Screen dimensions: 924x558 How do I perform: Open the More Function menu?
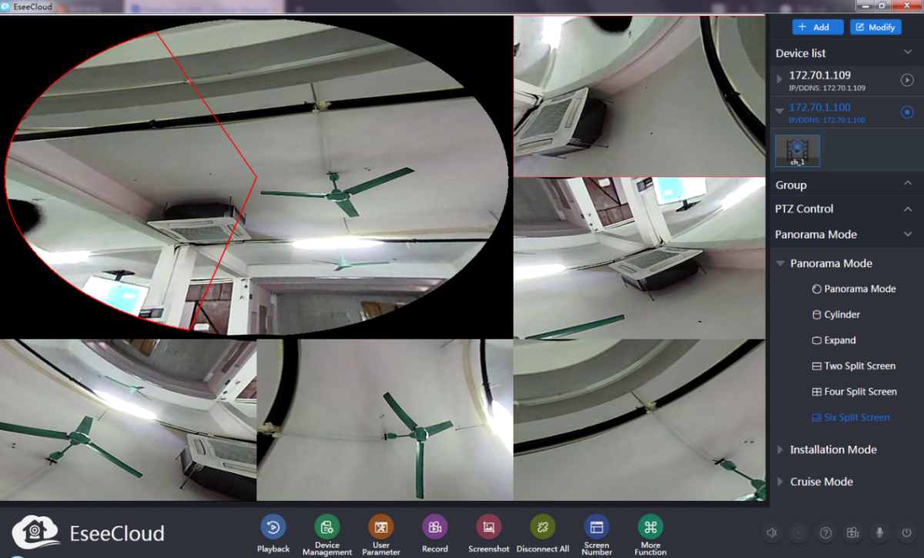[651, 527]
